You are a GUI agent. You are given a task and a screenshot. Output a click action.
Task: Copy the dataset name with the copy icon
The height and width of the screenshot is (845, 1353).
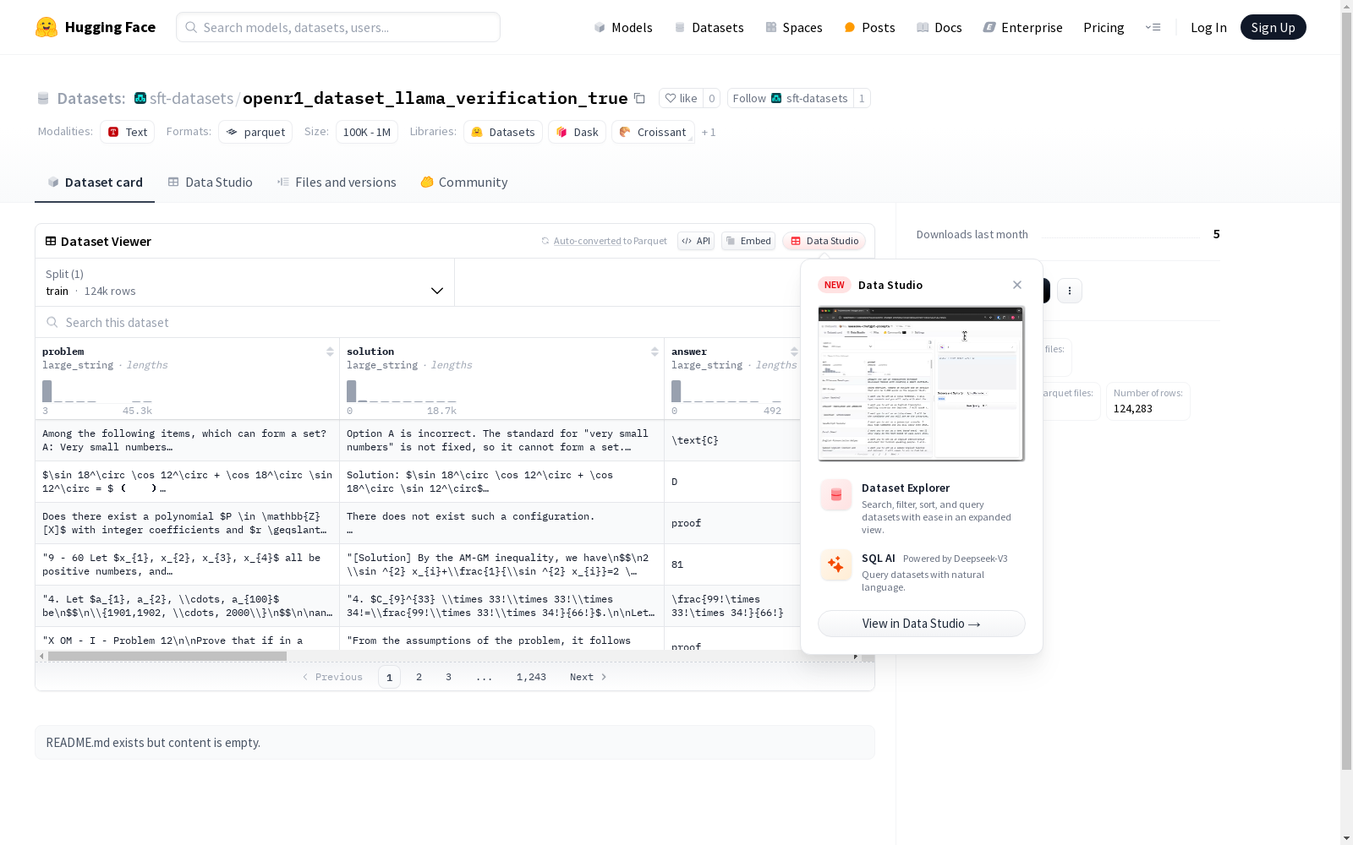pyautogui.click(x=640, y=98)
